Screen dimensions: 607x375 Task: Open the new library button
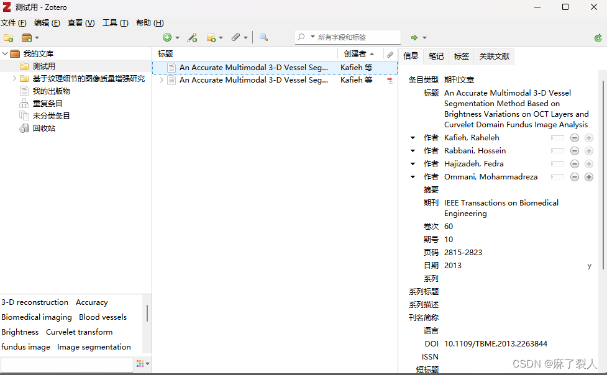(27, 37)
